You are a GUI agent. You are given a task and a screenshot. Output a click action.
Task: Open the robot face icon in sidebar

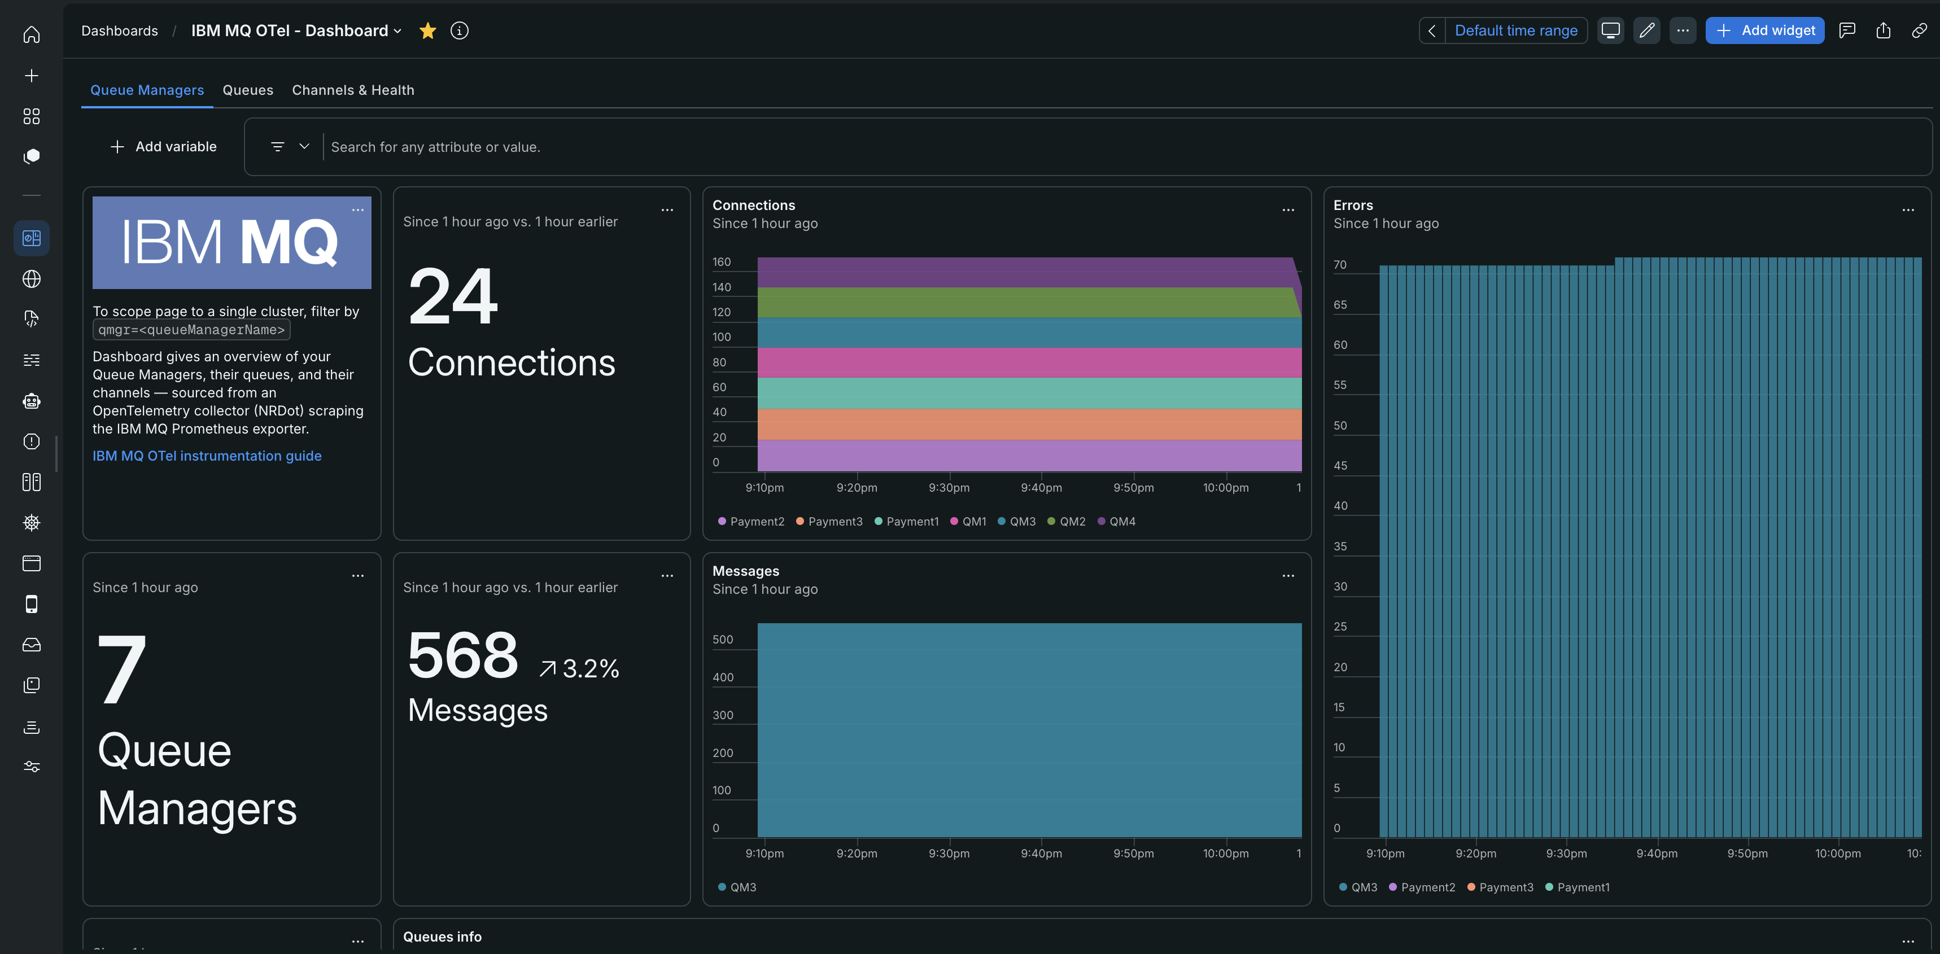[32, 401]
